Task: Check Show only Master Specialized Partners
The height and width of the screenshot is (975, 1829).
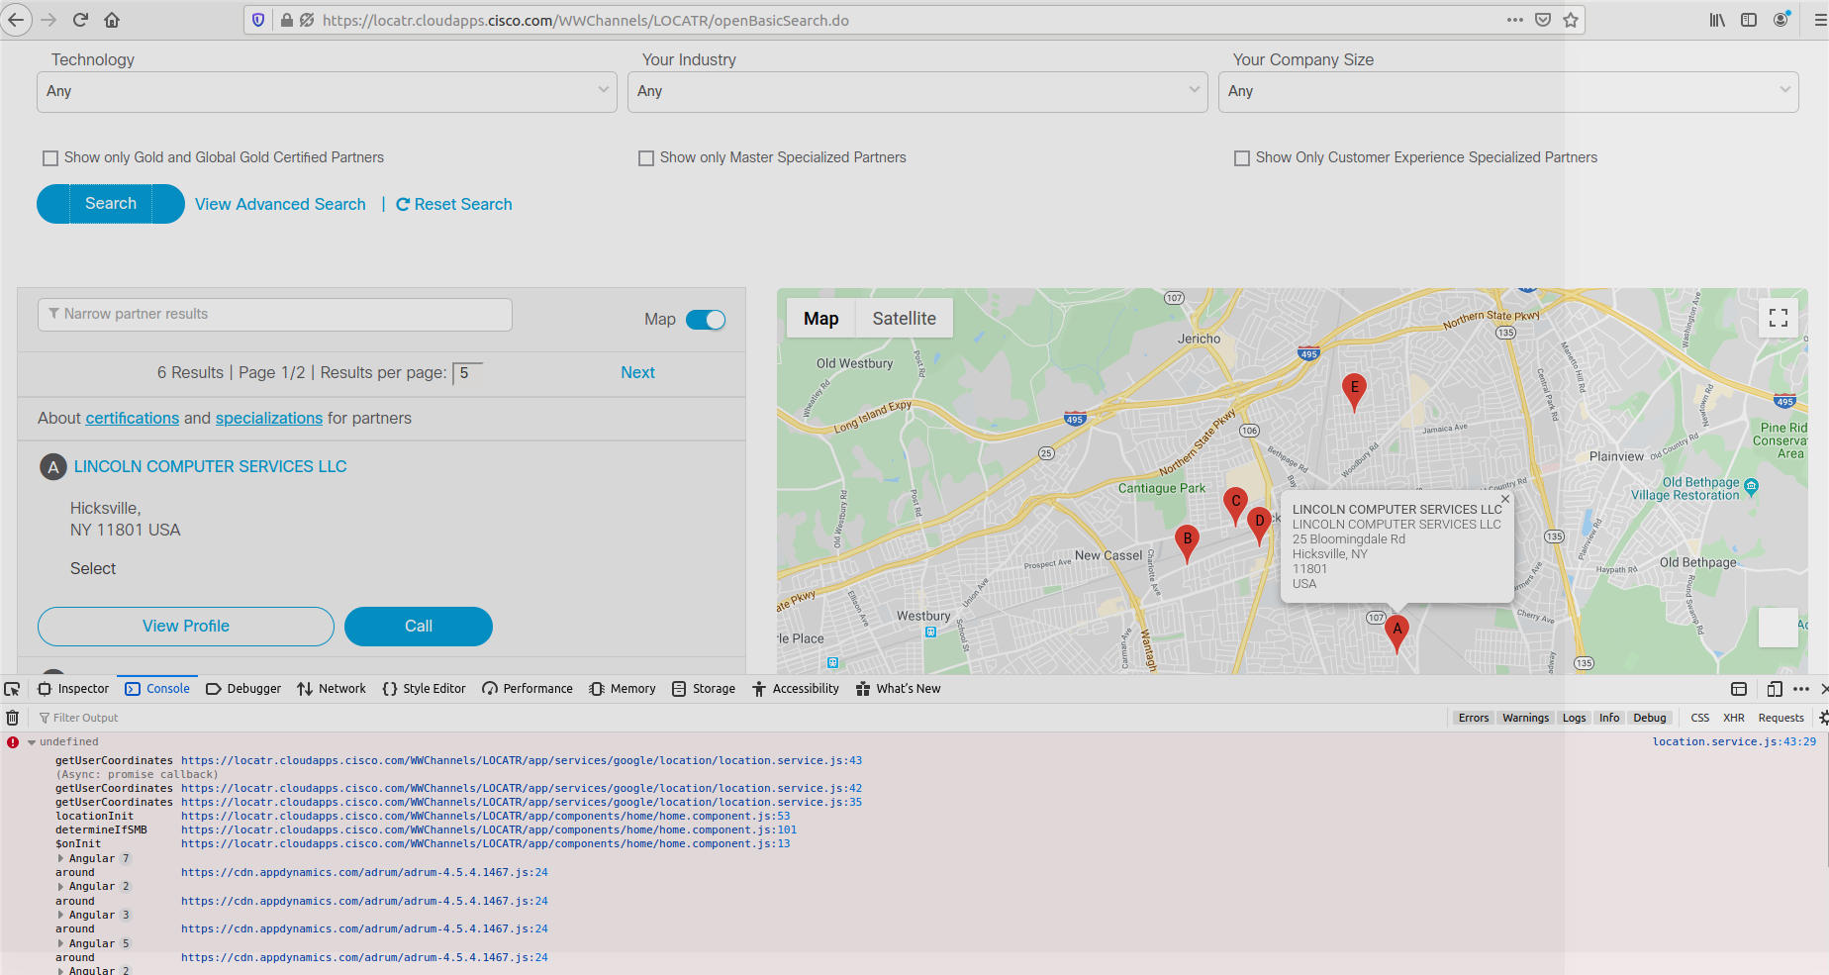Action: 646,157
